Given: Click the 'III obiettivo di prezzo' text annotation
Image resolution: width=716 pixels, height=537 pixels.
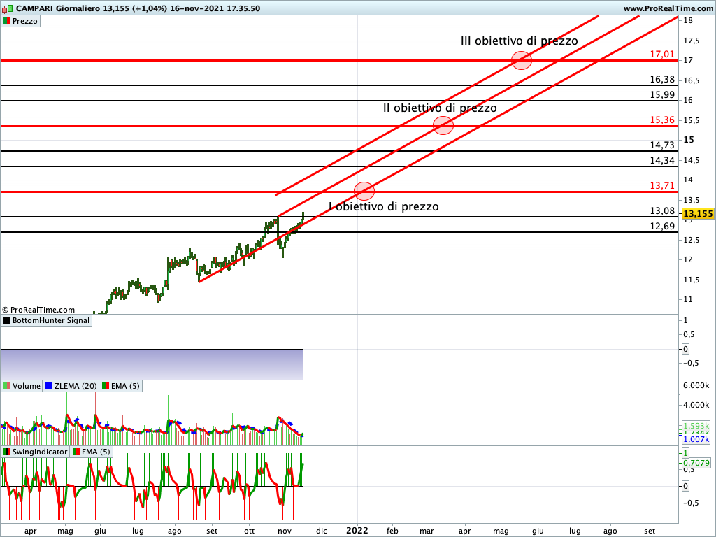Looking at the screenshot, I should [519, 41].
